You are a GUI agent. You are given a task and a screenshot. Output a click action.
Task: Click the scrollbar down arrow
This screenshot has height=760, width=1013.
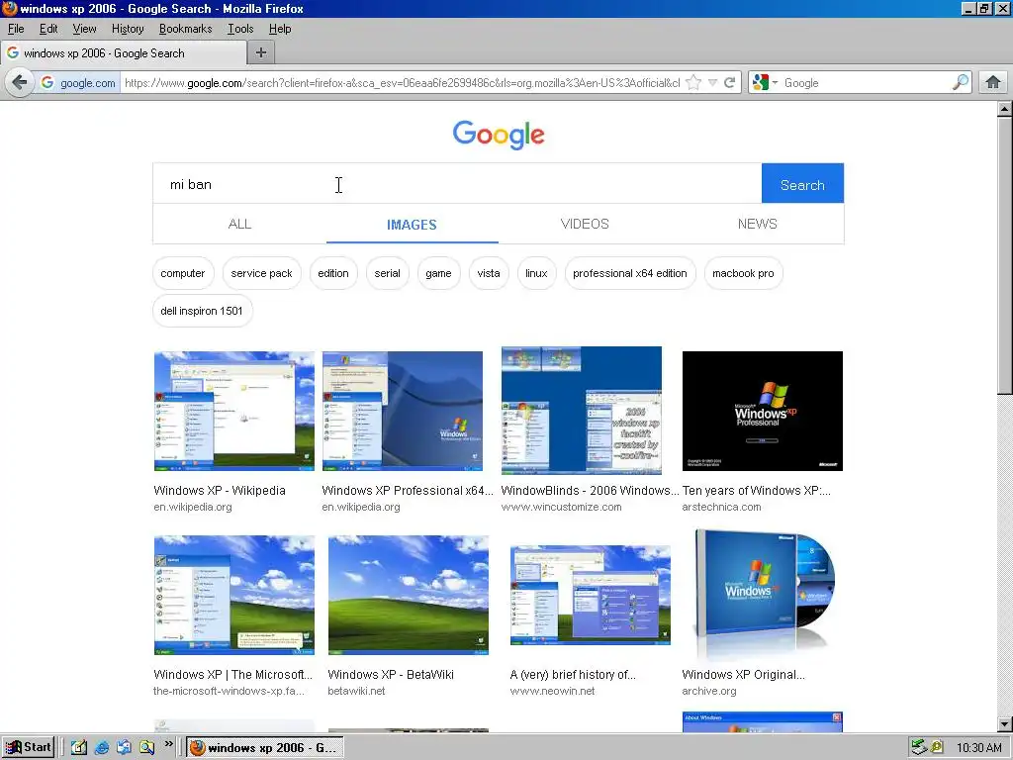point(1005,724)
